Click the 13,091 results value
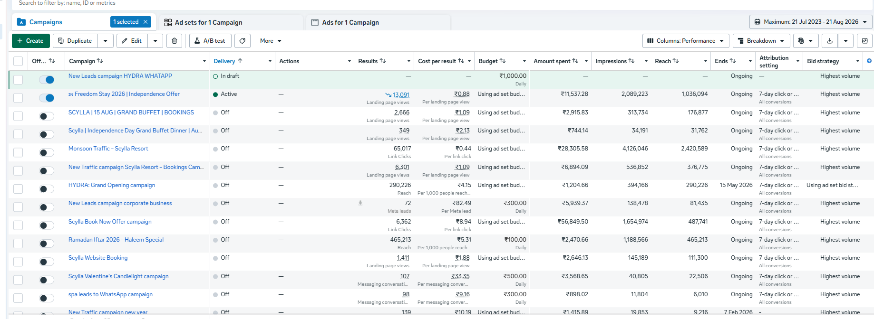Image resolution: width=874 pixels, height=319 pixels. click(401, 94)
